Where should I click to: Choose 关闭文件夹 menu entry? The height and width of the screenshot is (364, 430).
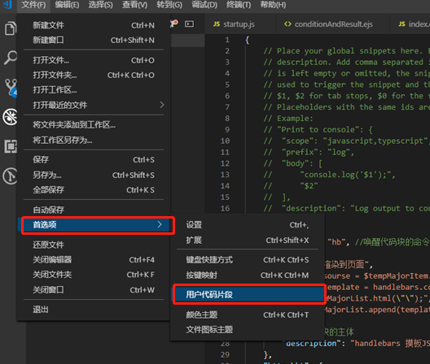click(x=93, y=275)
